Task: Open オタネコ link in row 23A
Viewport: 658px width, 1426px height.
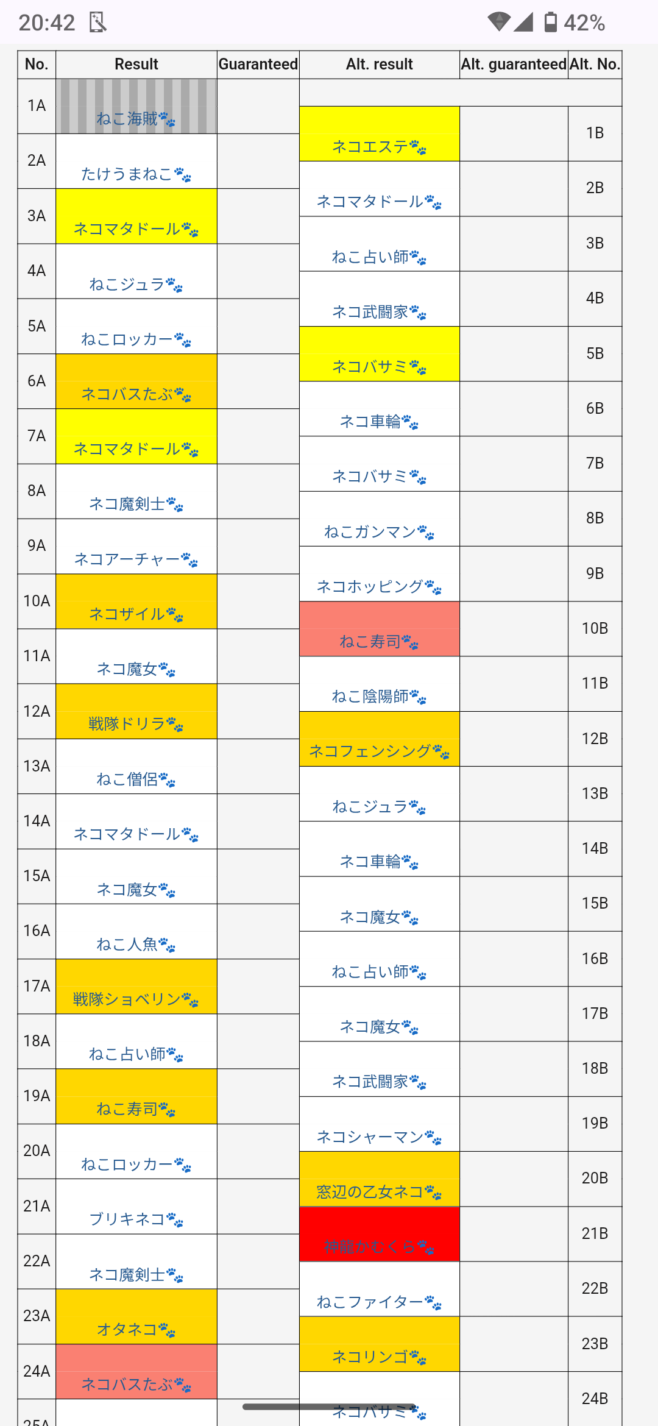Action: pyautogui.click(x=127, y=1330)
